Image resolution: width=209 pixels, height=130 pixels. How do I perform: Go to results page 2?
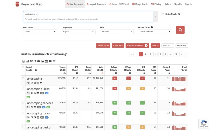point(146,54)
